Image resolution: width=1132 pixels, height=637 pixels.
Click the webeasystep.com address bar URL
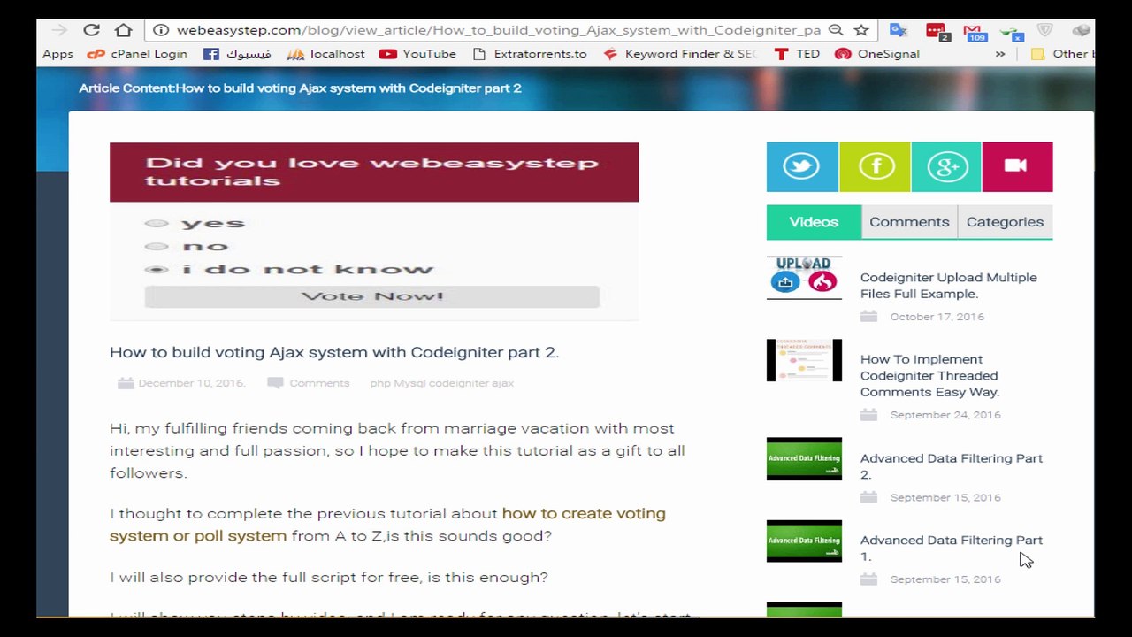click(498, 30)
